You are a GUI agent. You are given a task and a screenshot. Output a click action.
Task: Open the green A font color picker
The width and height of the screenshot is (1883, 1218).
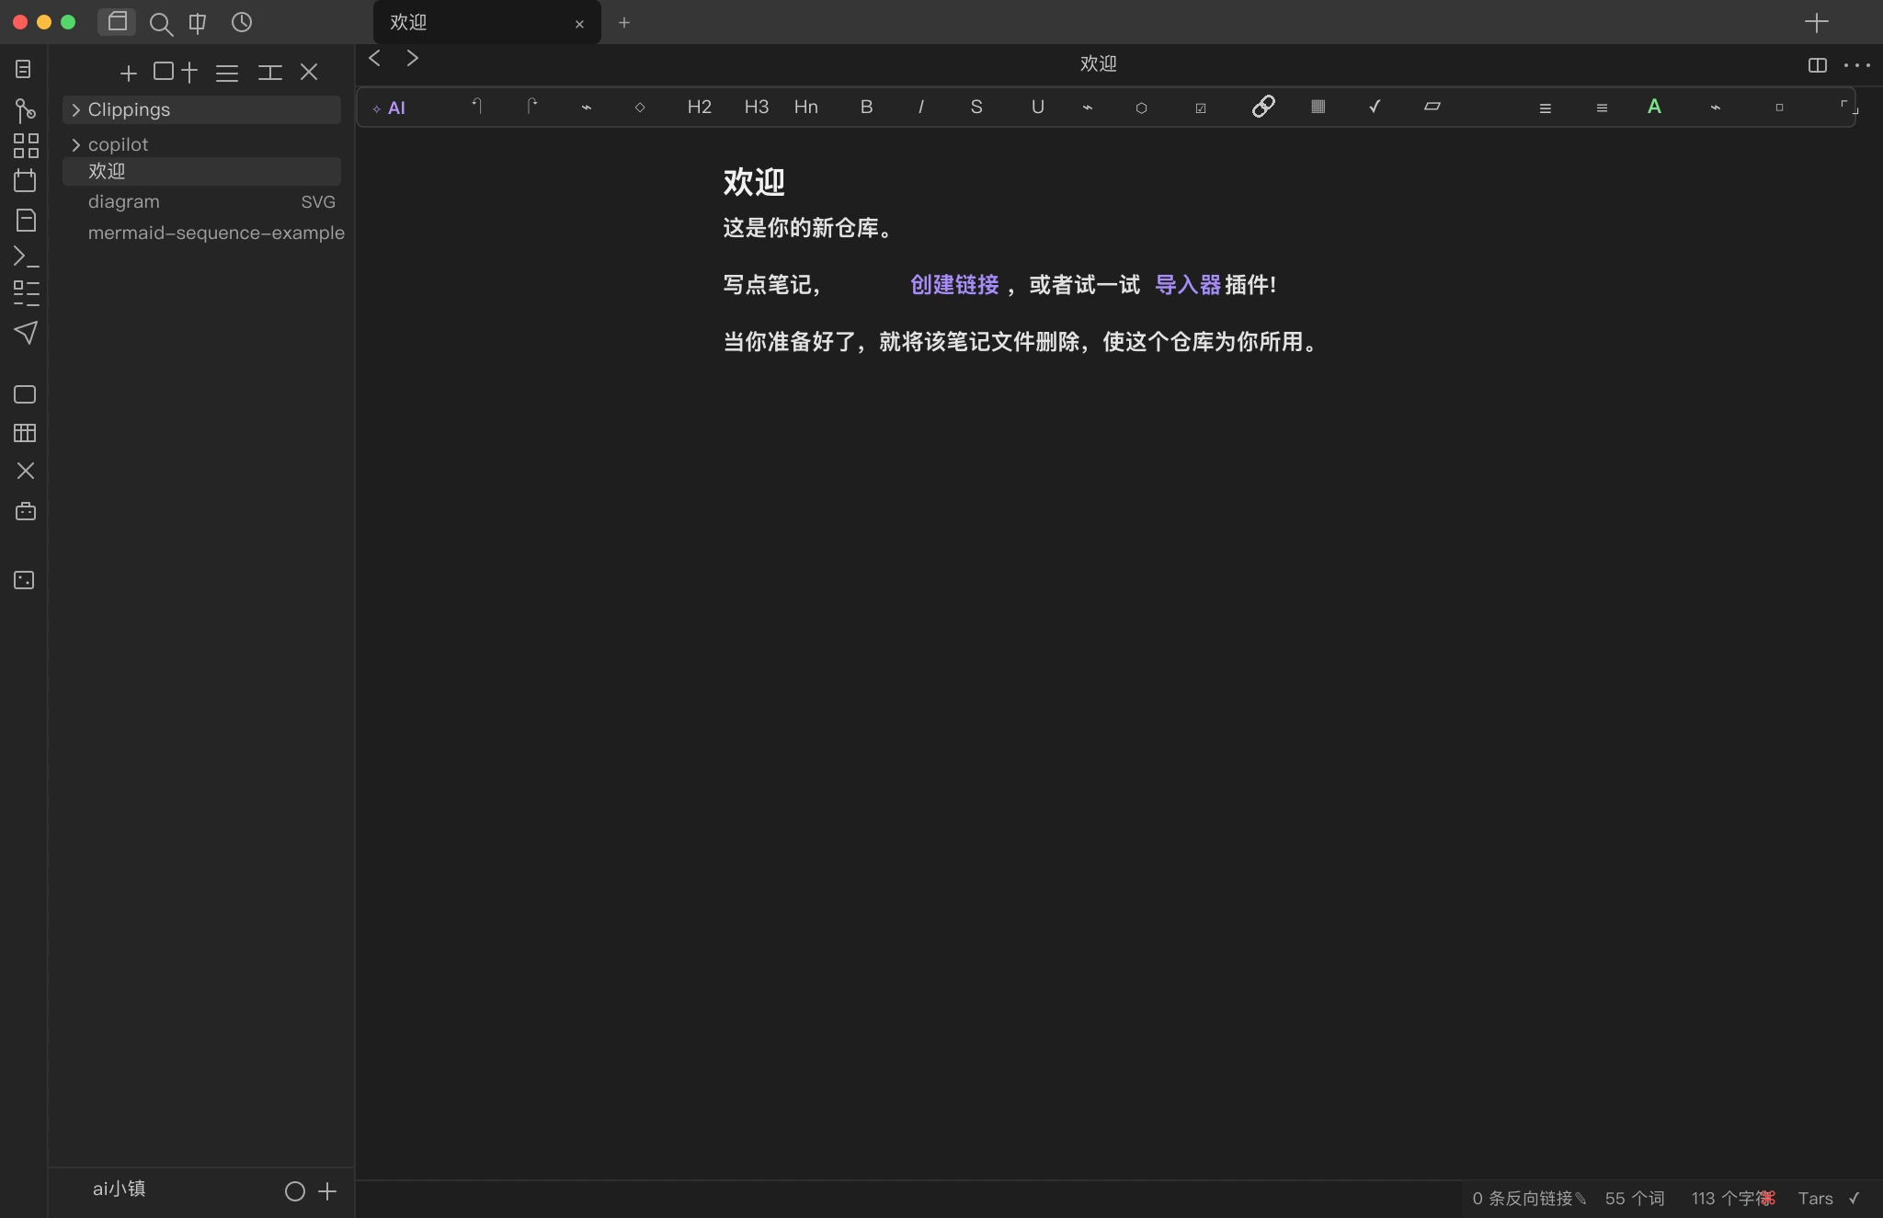pyautogui.click(x=1654, y=107)
